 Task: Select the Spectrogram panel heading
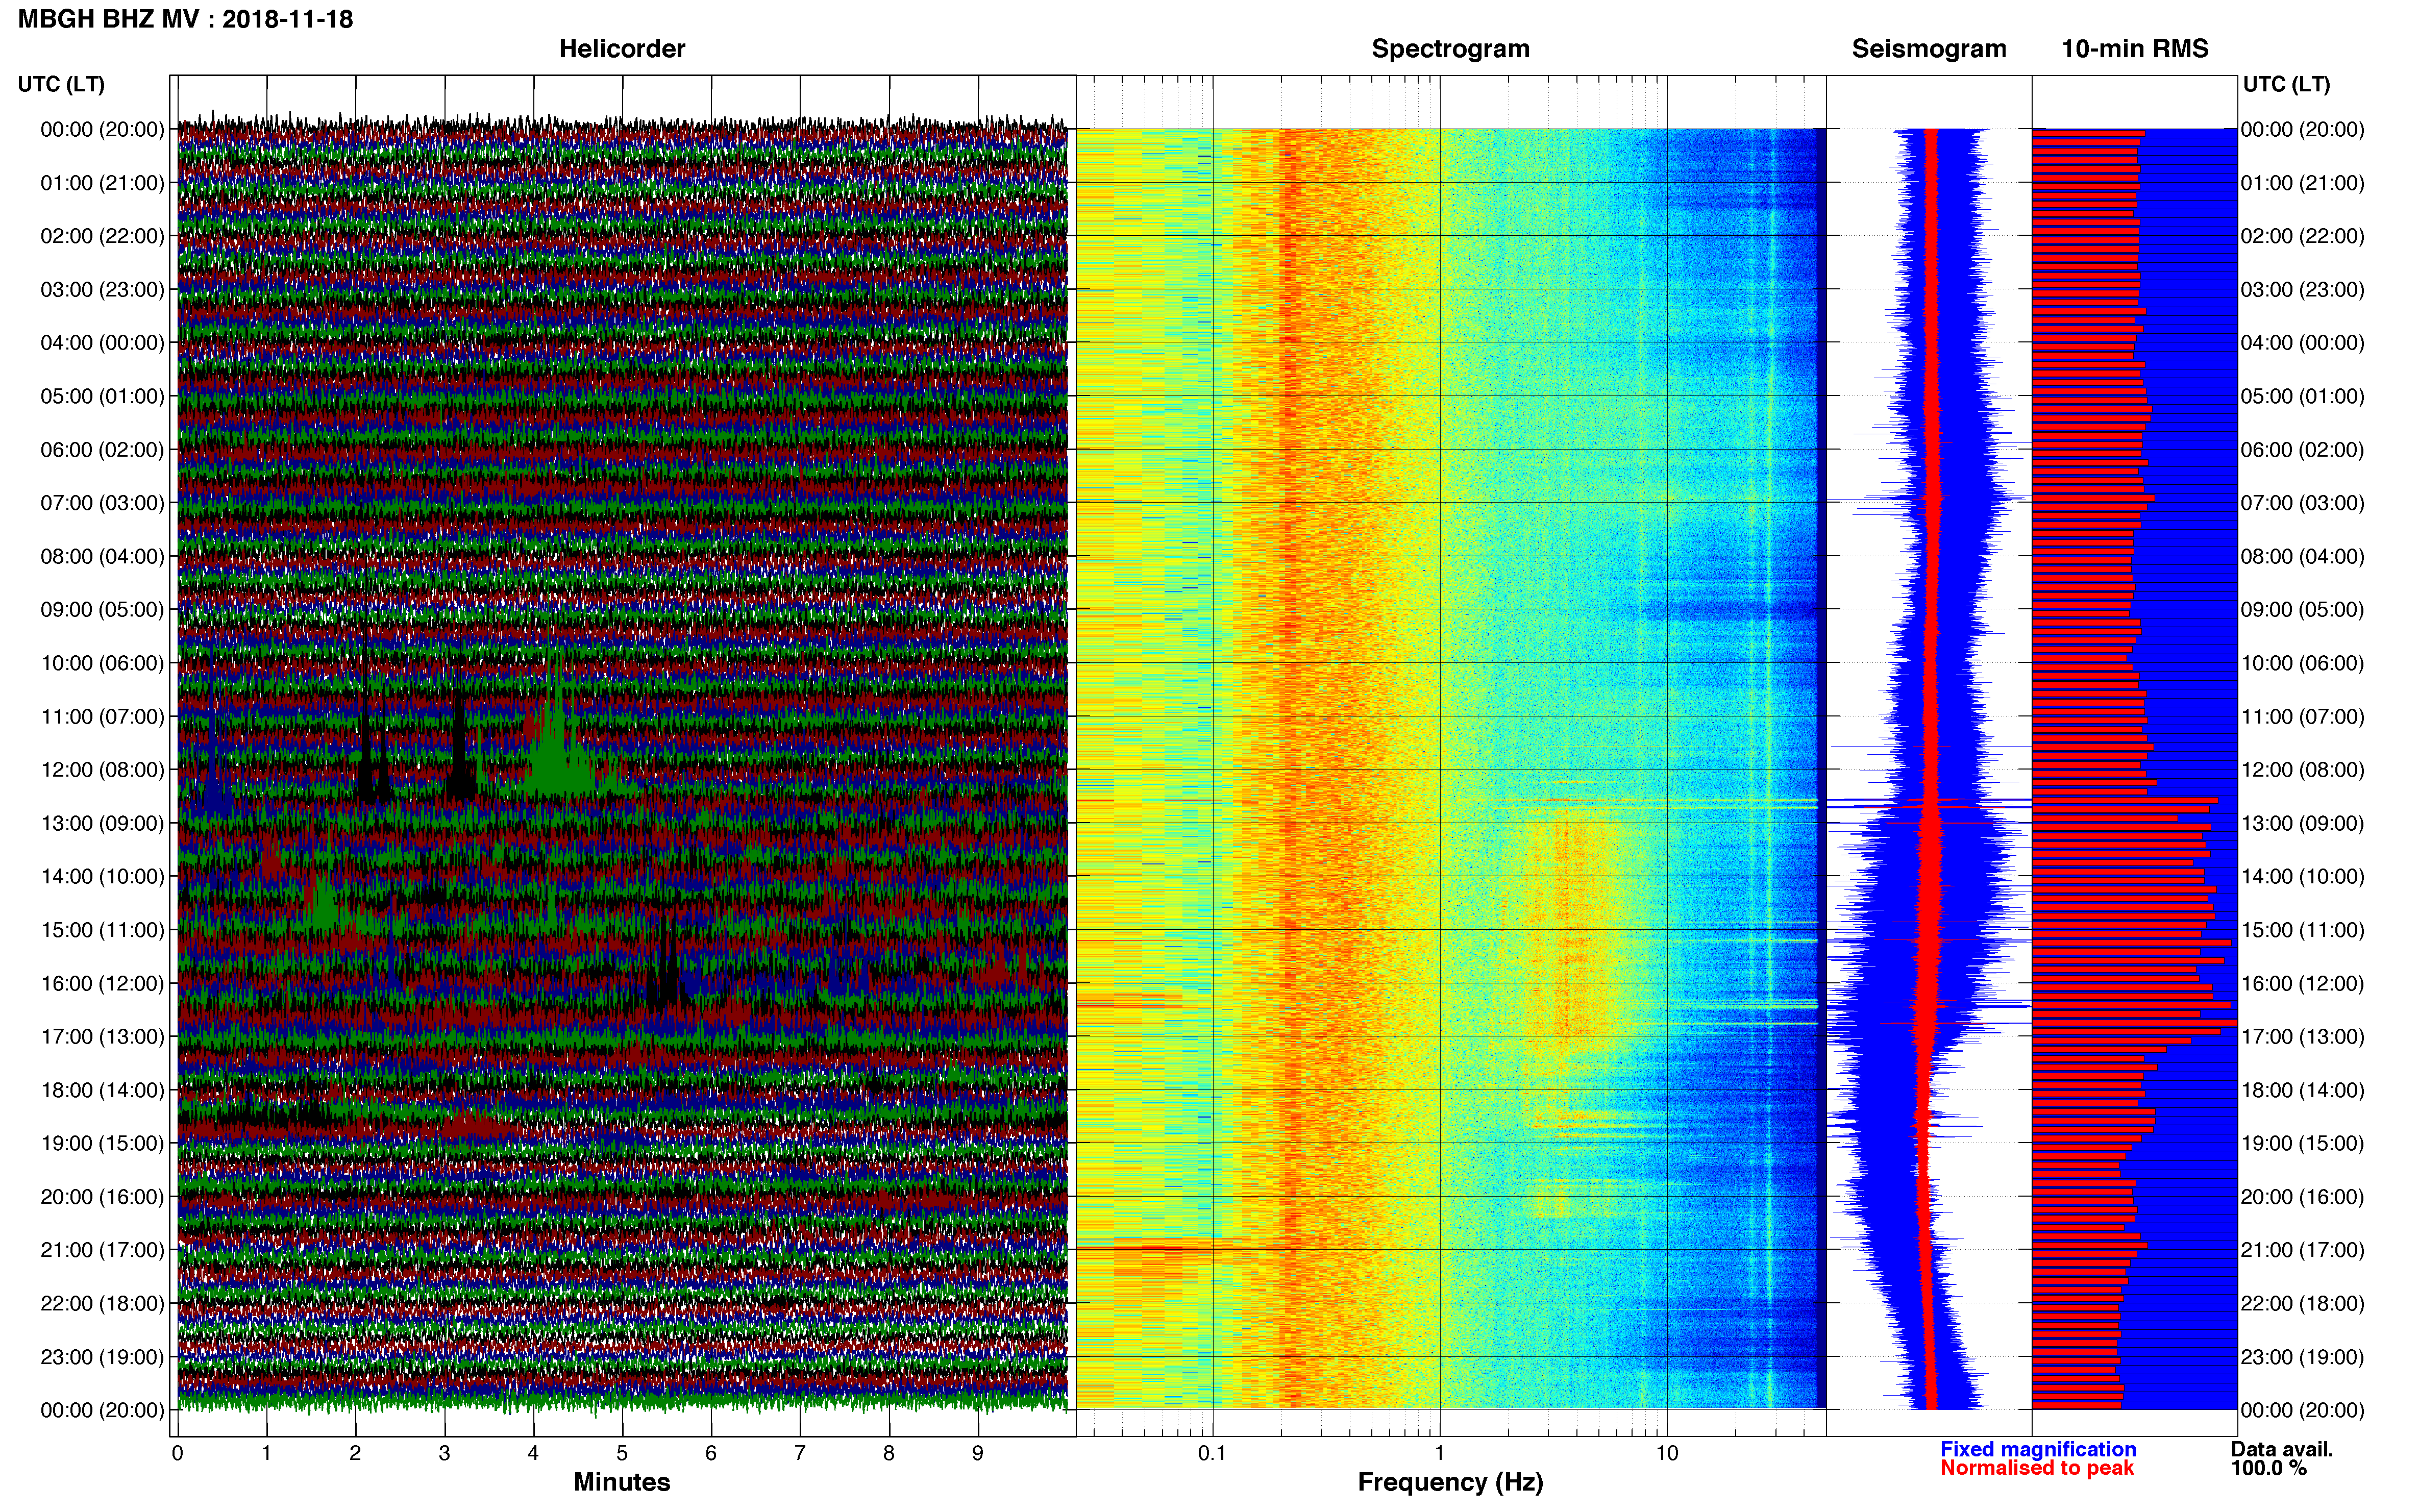[1450, 49]
